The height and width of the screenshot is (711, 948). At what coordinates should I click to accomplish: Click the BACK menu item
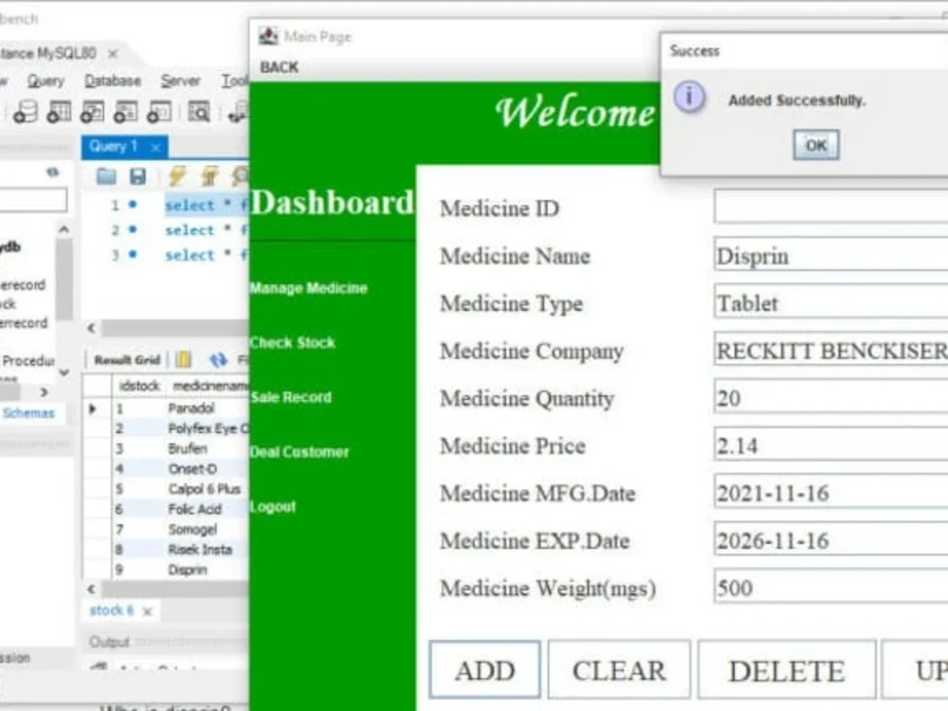[x=279, y=67]
